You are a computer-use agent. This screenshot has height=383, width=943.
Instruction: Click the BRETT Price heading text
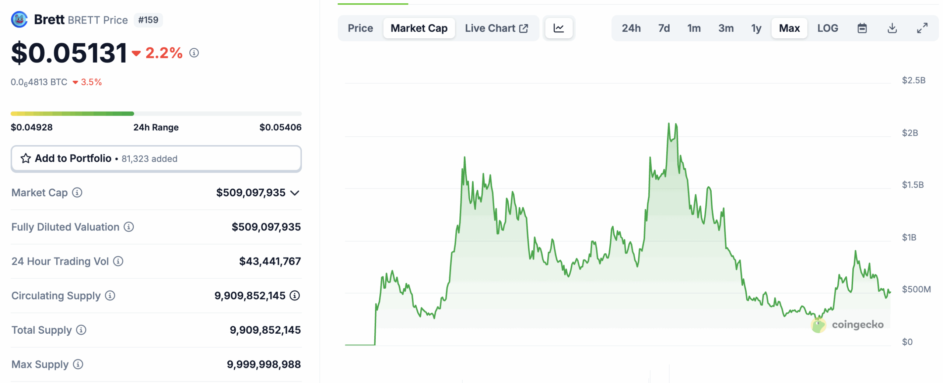[98, 20]
